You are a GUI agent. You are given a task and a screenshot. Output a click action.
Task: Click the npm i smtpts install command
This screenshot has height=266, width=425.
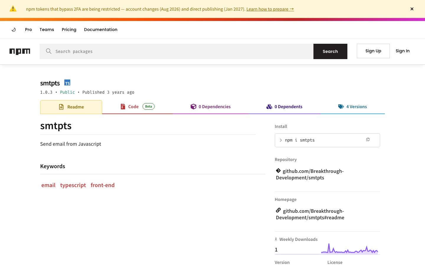(300, 140)
